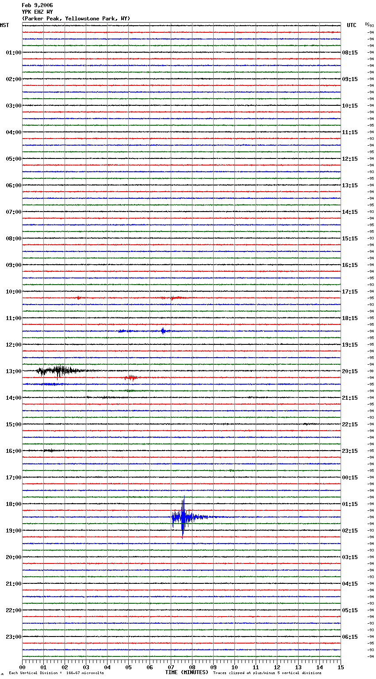Click the "03:00" MST hour label
Screen dimensions: 376x679
(x=14, y=106)
